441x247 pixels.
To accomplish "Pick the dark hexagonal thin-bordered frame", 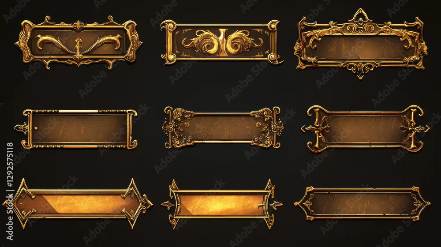I will click(x=362, y=203).
